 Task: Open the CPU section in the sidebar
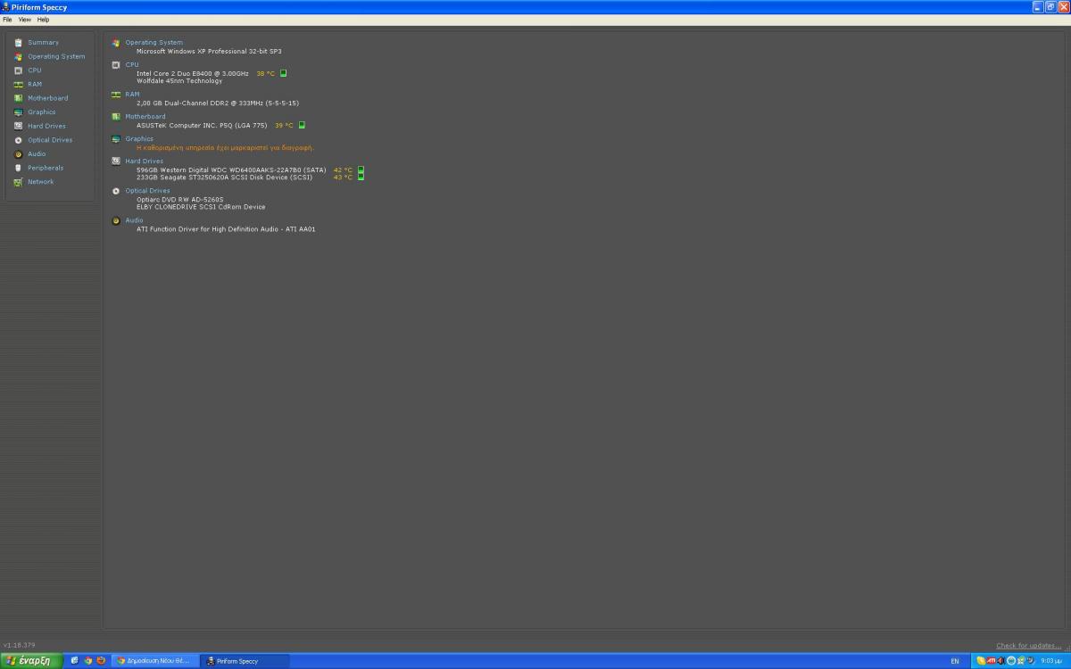(x=34, y=70)
